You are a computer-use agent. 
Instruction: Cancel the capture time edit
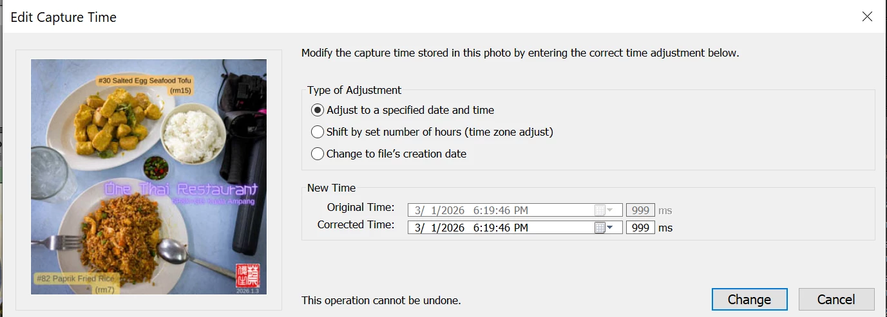coord(836,299)
